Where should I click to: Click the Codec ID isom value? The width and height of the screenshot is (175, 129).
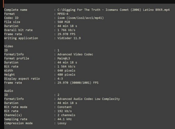pyautogui.click(x=80, y=18)
